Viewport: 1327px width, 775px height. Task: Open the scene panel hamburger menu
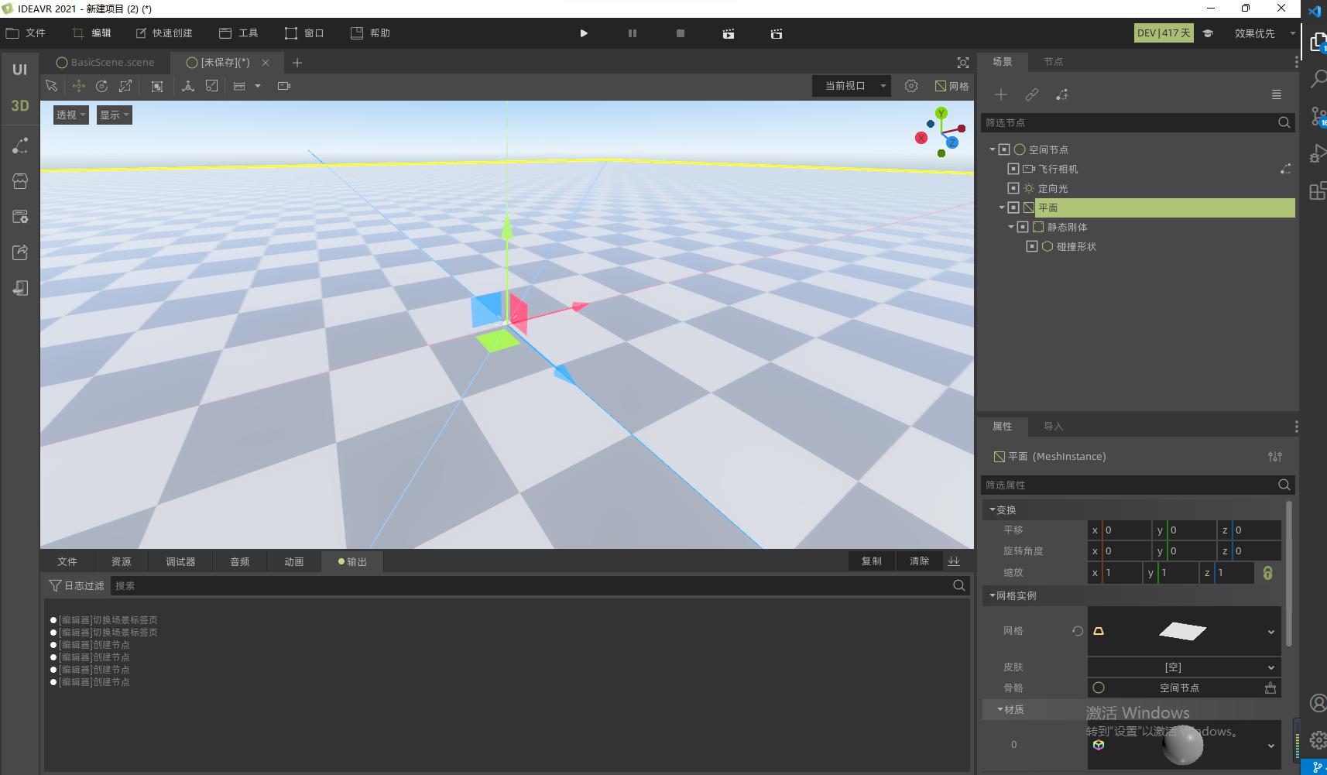(1277, 94)
